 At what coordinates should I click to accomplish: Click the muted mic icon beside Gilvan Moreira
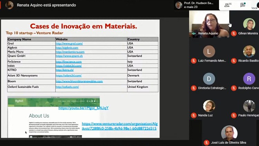click(234, 34)
